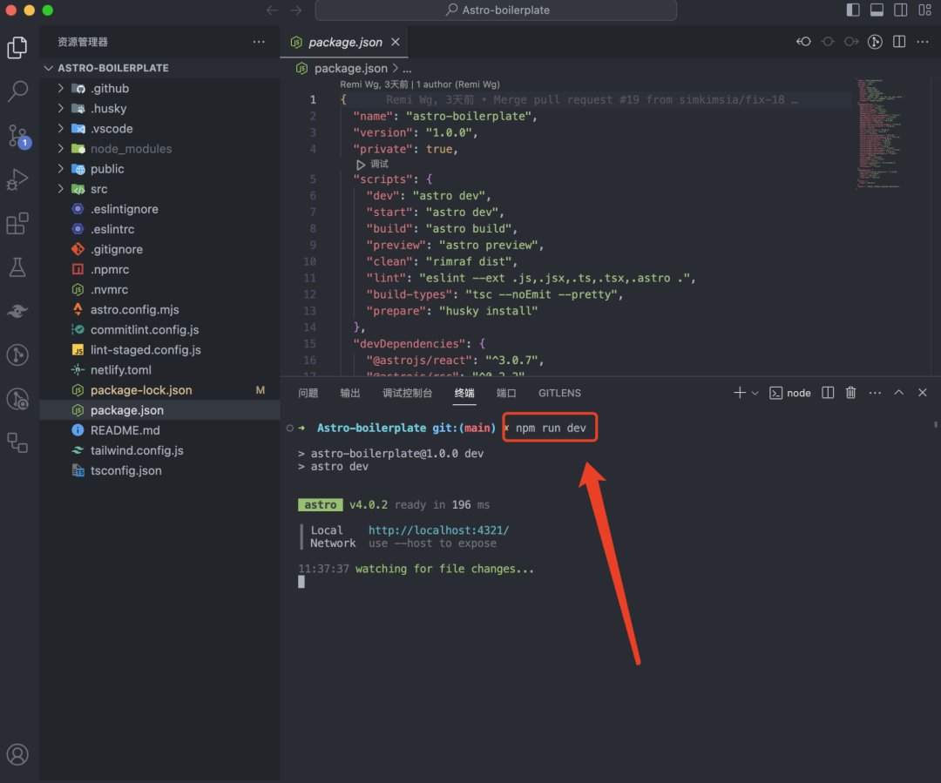Open the Testing flask icon

(17, 267)
